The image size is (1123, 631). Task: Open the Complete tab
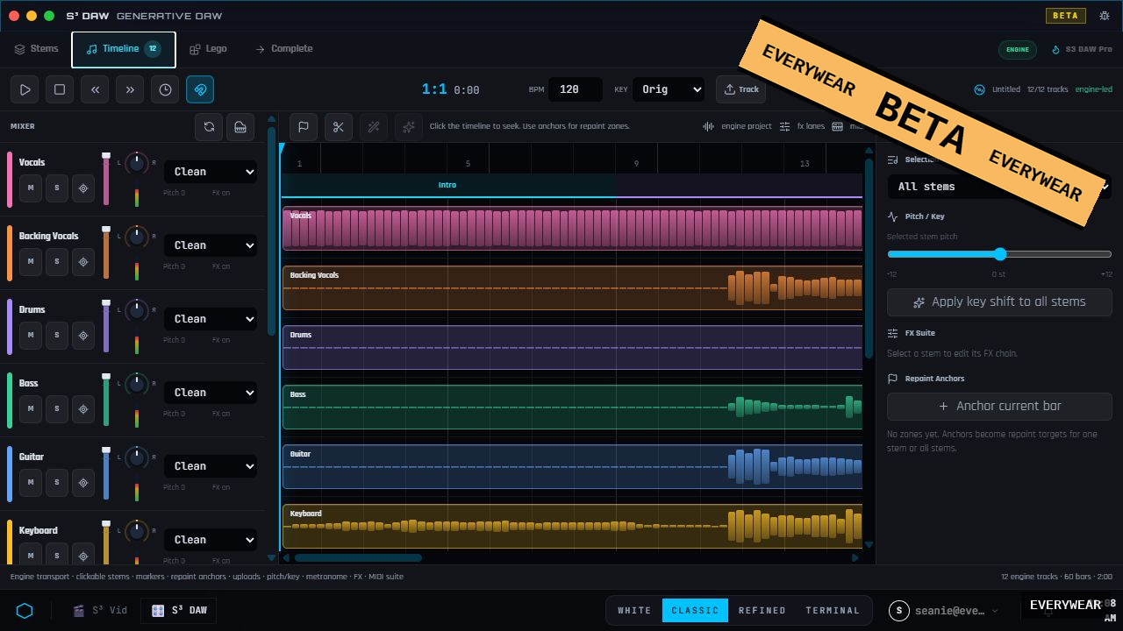[284, 49]
